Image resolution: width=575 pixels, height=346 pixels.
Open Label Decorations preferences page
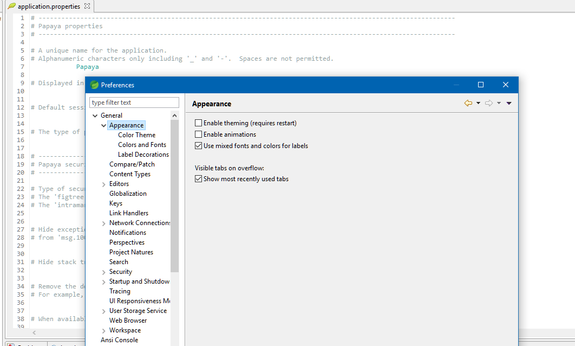pyautogui.click(x=143, y=154)
